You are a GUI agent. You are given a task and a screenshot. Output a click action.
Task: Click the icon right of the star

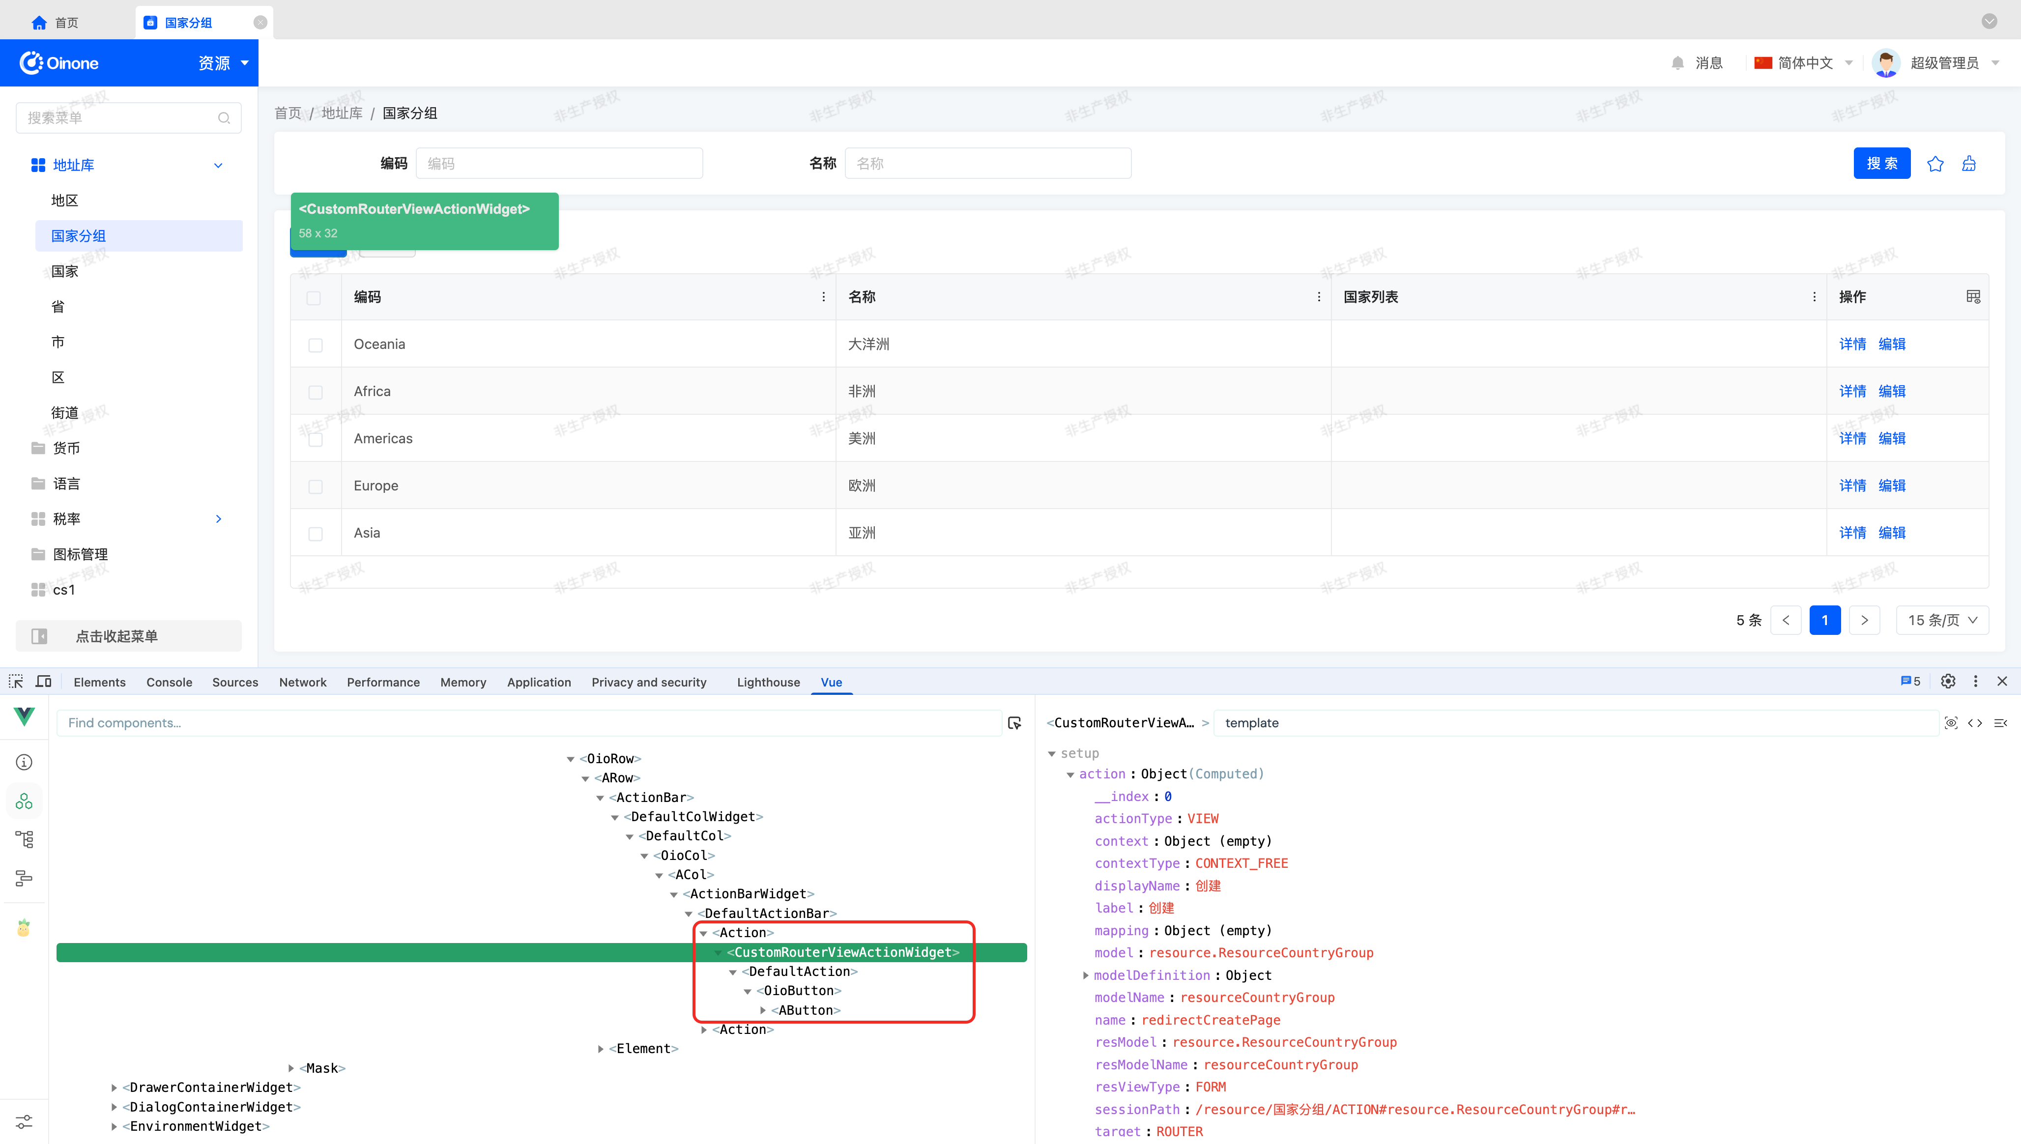point(1968,164)
